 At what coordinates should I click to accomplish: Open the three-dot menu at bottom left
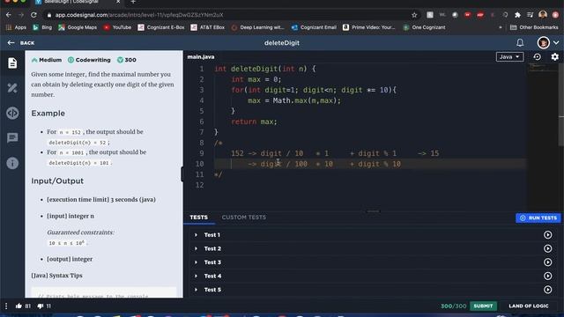[x=6, y=306]
